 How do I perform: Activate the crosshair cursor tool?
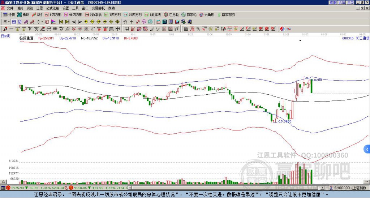pos(132,22)
